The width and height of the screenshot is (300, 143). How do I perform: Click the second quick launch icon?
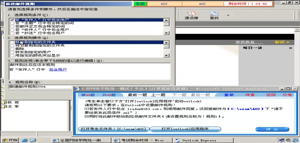(33, 140)
